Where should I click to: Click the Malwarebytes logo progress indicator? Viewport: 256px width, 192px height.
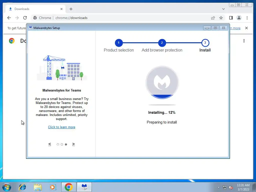click(162, 82)
